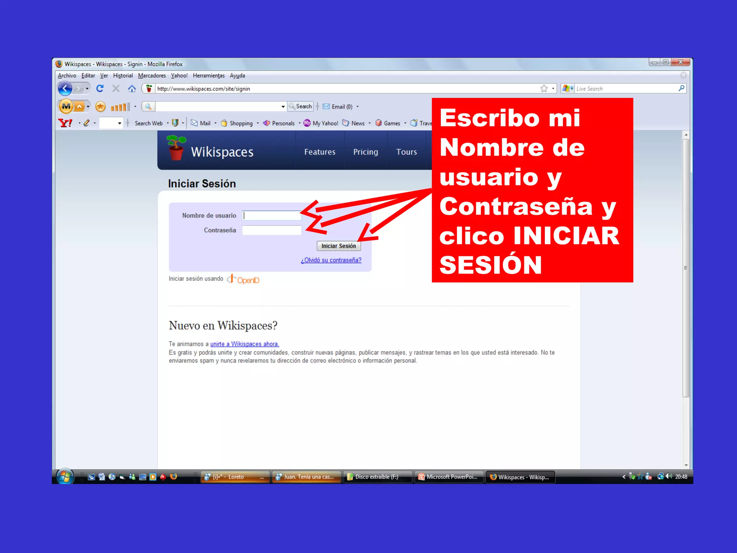Click the Yahoo toolbar shield icon
The width and height of the screenshot is (737, 553).
coord(175,123)
